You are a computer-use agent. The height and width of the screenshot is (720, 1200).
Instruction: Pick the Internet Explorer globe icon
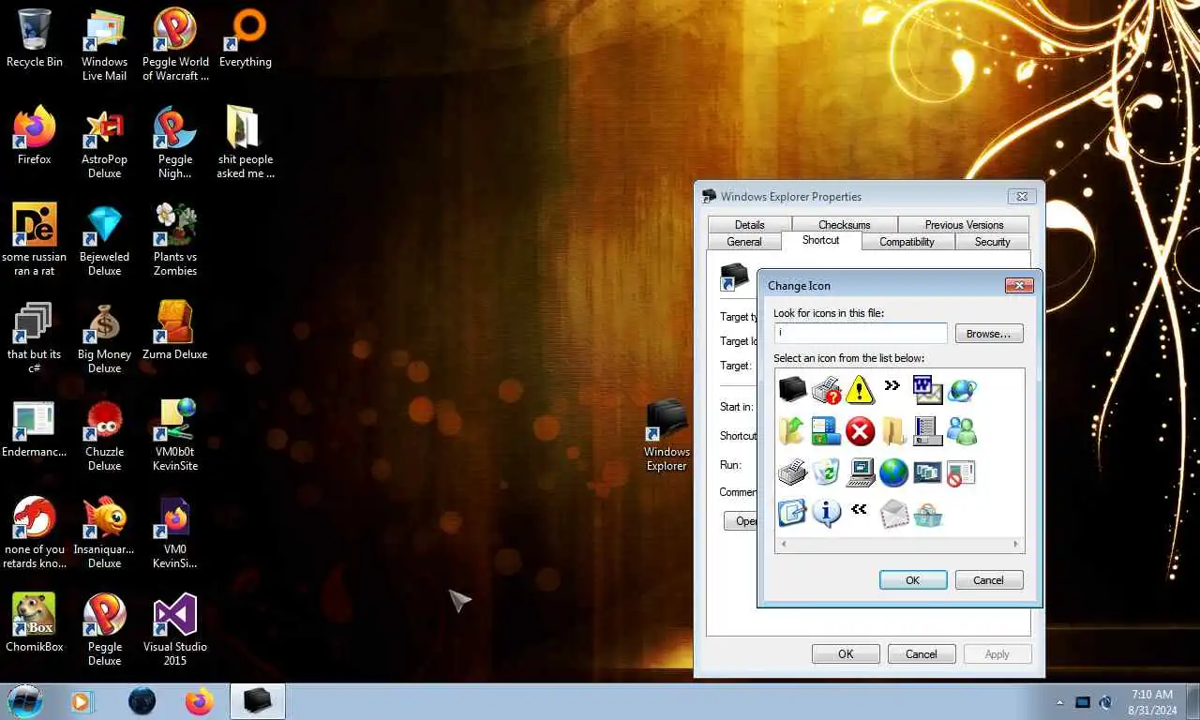[961, 389]
